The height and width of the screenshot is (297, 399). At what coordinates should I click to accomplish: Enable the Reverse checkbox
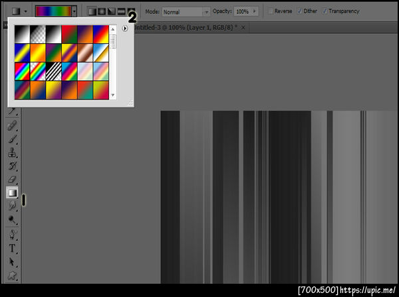pyautogui.click(x=271, y=11)
